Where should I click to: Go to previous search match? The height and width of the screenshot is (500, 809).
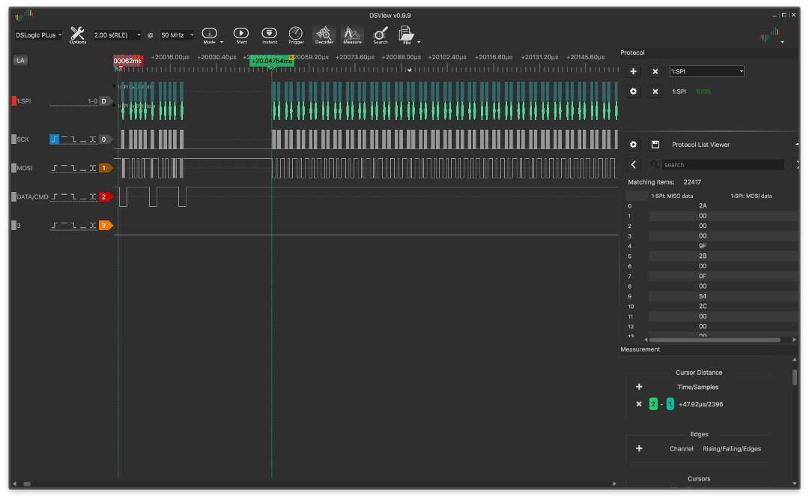pyautogui.click(x=634, y=165)
